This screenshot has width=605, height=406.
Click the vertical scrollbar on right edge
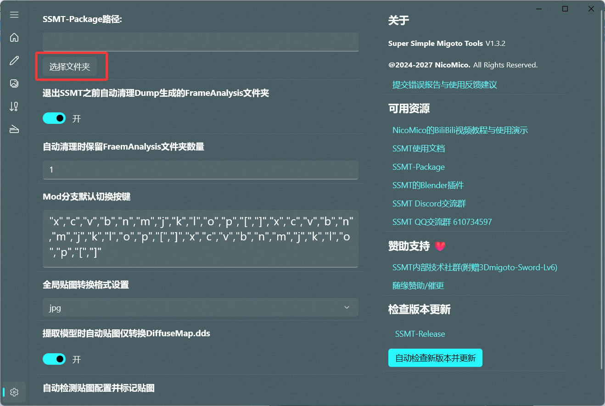tap(602, 184)
